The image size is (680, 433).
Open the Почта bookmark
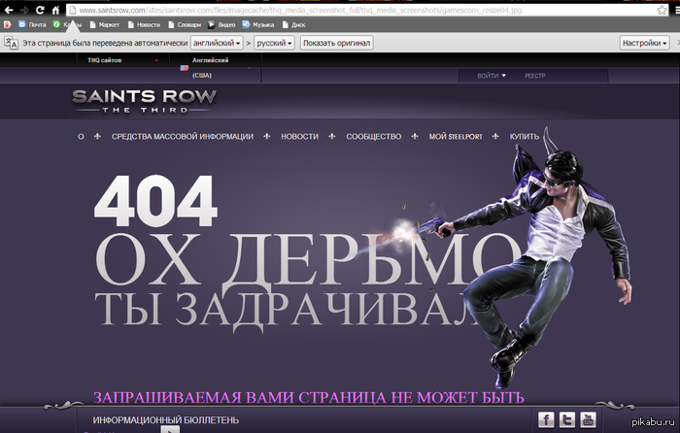pyautogui.click(x=32, y=24)
